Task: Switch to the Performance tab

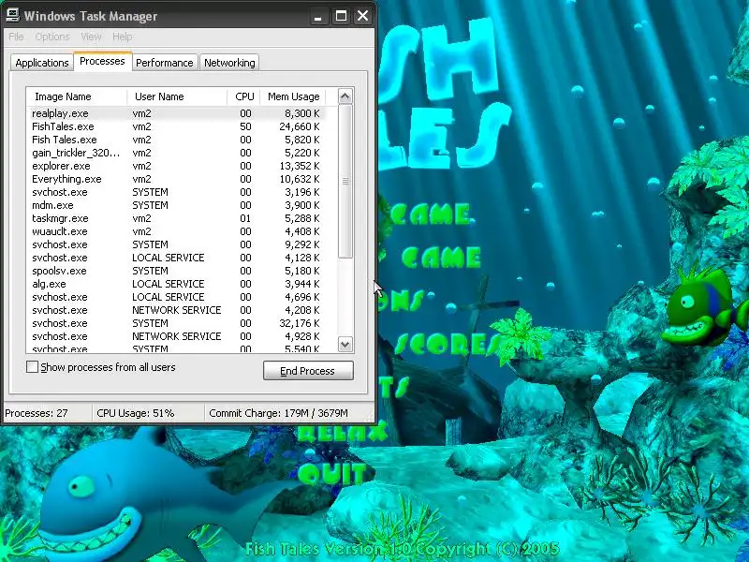Action: pyautogui.click(x=165, y=63)
